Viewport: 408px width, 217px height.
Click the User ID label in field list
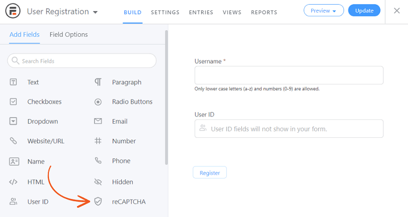click(x=38, y=202)
